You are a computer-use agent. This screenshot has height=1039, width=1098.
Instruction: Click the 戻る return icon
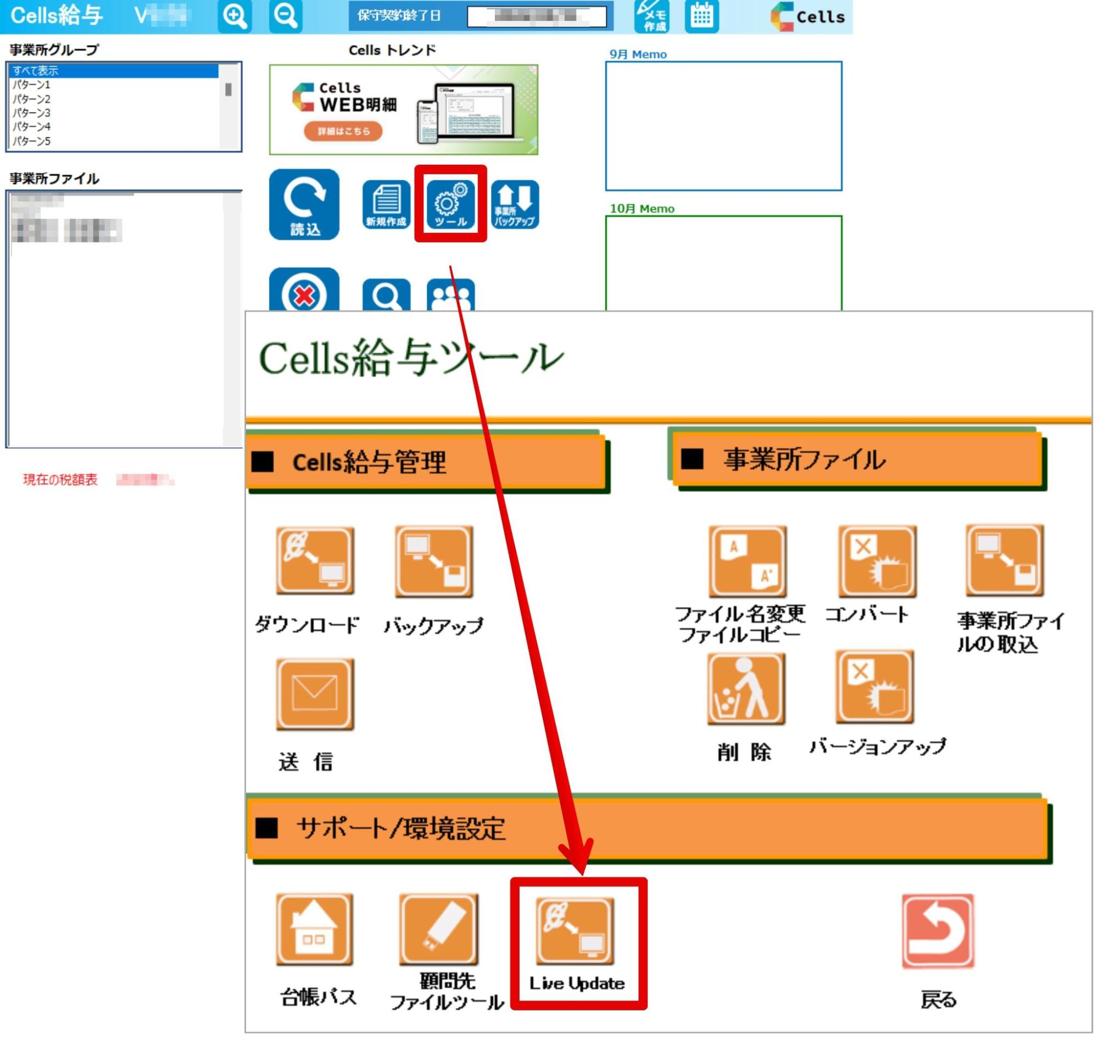(938, 931)
